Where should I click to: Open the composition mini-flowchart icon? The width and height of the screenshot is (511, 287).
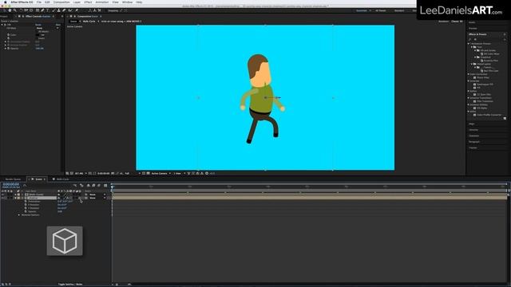[74, 186]
